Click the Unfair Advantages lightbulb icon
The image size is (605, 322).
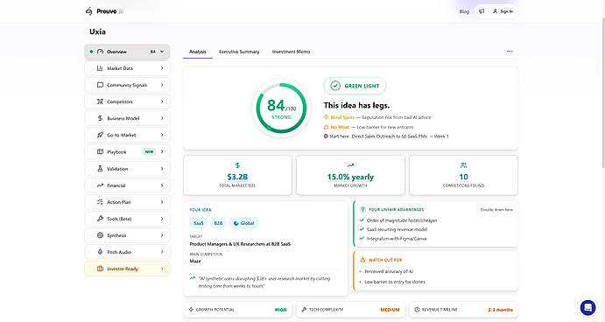(362, 209)
